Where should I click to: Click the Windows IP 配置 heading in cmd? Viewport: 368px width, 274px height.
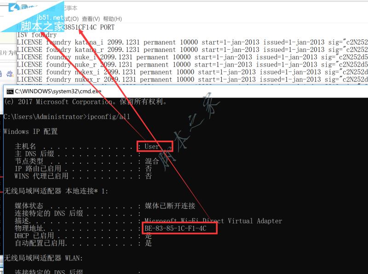(31, 131)
